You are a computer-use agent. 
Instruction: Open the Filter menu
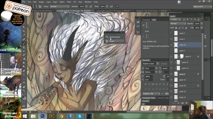coord(69,2)
